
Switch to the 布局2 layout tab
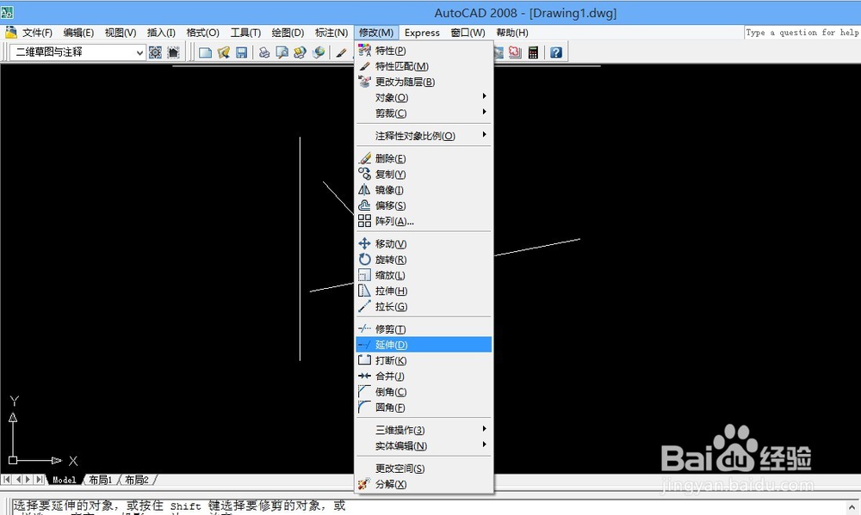tap(137, 480)
